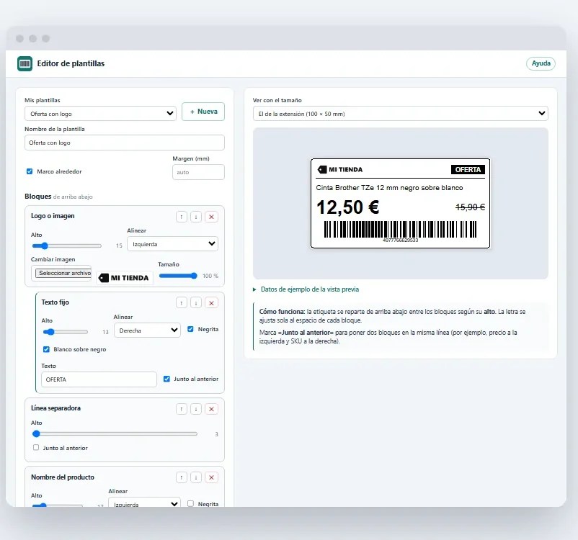Screen dimensions: 578x540
Task: Click the Cambiar imagen label
Action: pos(53,259)
